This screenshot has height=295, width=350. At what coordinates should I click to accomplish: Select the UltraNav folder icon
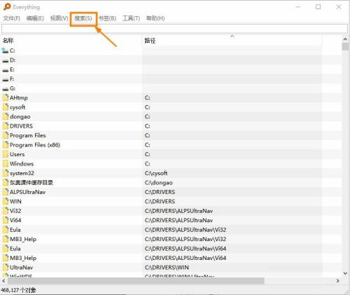[x=6, y=267]
